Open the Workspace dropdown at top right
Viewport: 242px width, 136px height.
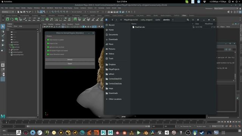click(226, 8)
